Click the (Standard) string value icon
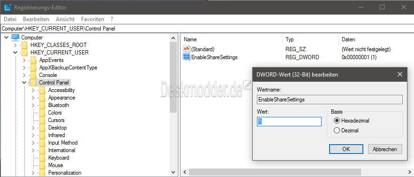The height and width of the screenshot is (177, 414). (x=187, y=49)
